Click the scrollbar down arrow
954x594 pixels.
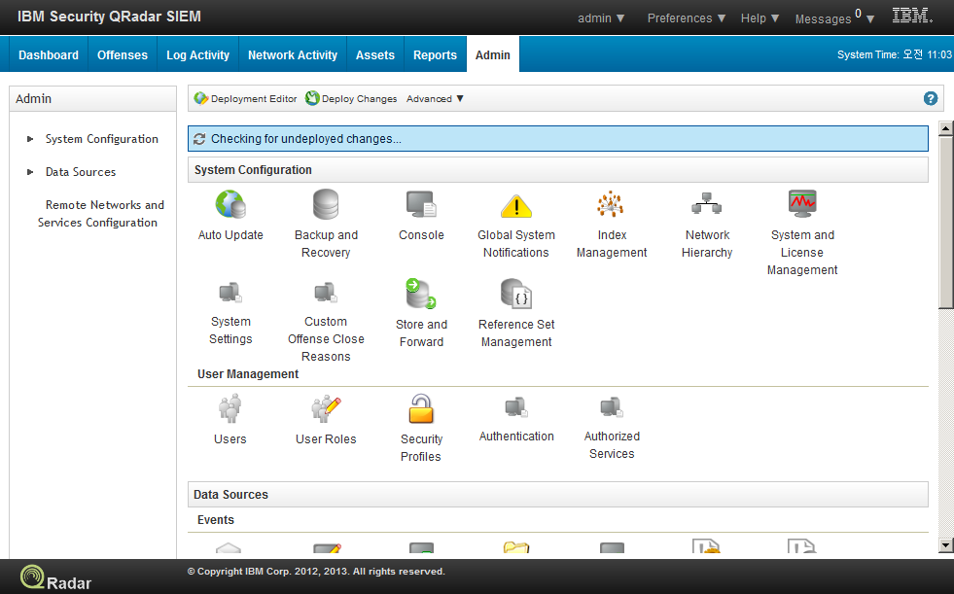[x=945, y=544]
